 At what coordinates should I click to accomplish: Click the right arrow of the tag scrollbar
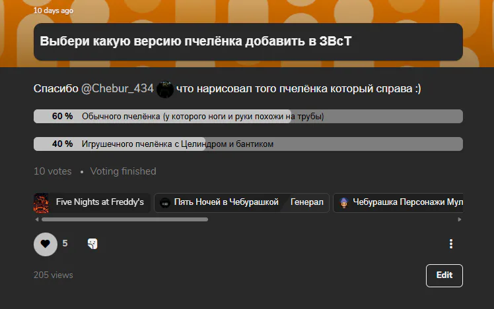click(x=460, y=219)
